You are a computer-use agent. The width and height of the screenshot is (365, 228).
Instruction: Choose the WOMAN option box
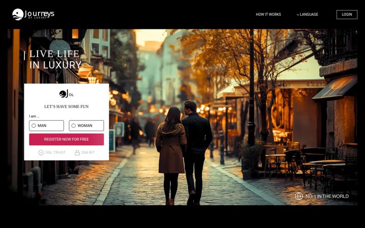click(86, 126)
